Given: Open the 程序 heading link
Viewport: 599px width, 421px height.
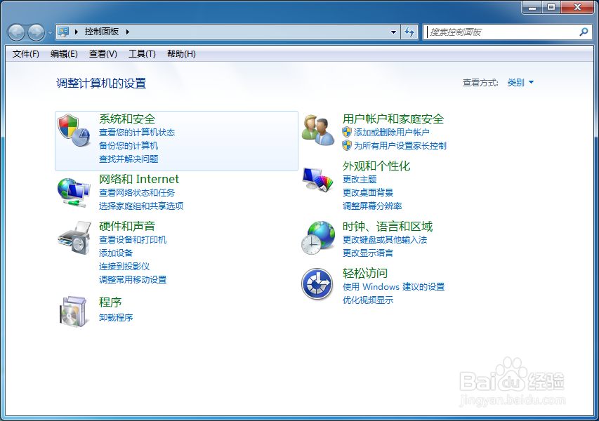Looking at the screenshot, I should point(110,302).
